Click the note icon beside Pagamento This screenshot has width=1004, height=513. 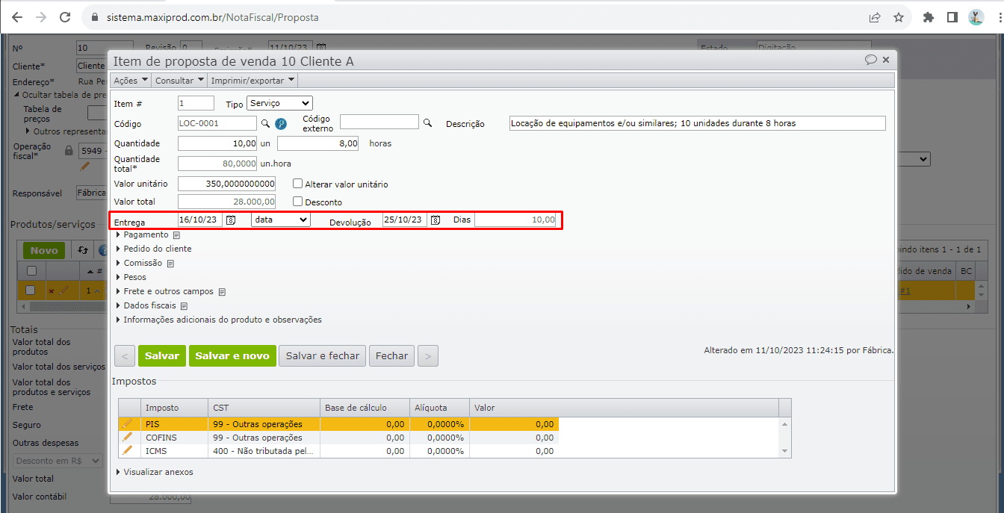pyautogui.click(x=176, y=234)
